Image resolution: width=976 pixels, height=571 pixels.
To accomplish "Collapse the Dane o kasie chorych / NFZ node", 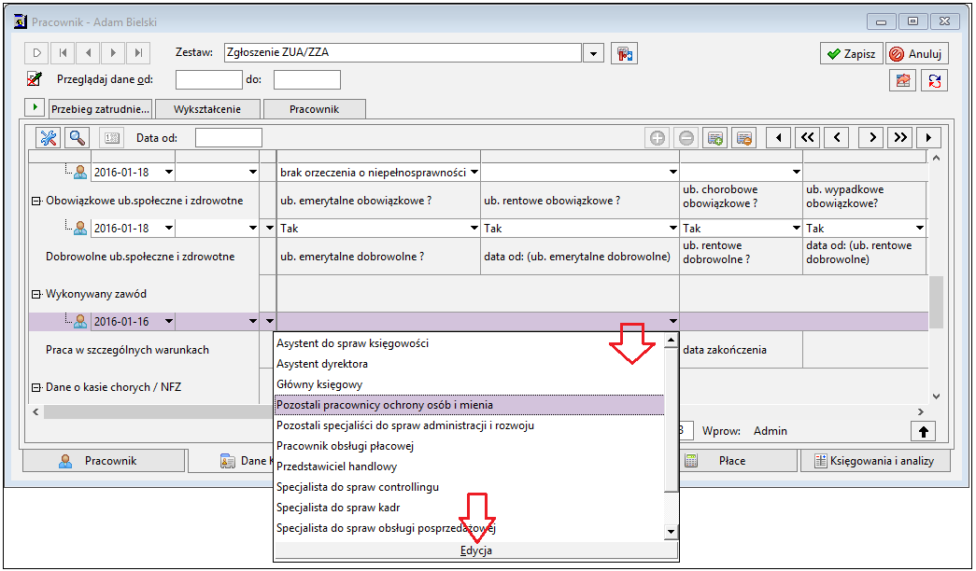I will pos(36,387).
